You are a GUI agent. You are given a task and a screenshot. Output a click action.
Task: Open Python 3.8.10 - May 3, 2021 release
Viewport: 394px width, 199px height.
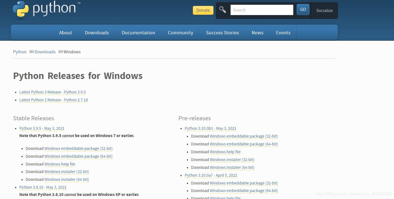click(43, 187)
